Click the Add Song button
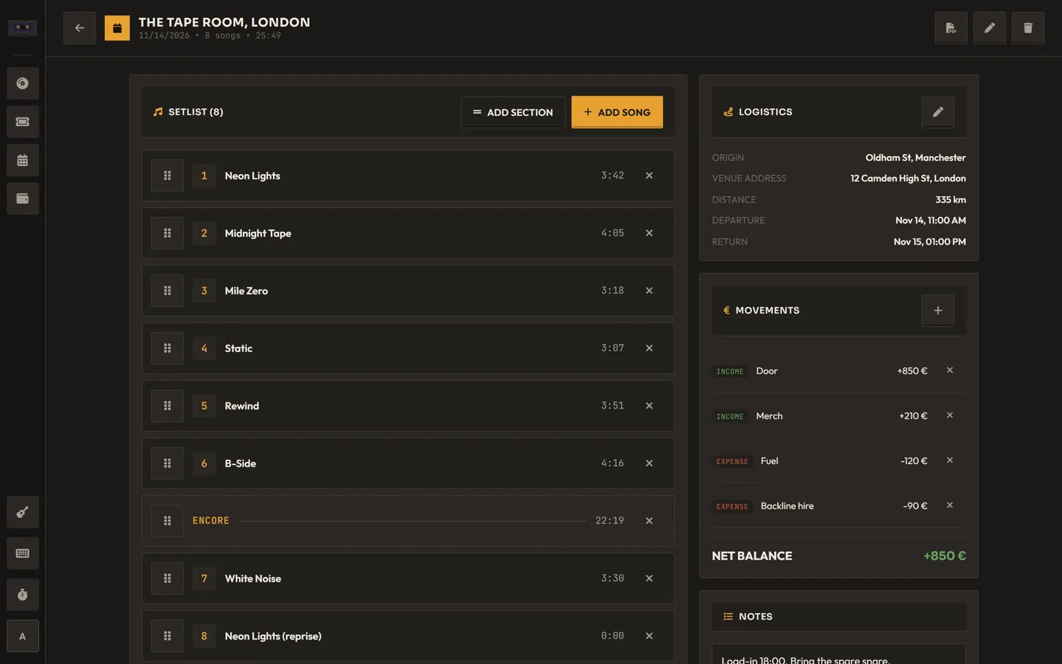The image size is (1062, 664). click(617, 112)
